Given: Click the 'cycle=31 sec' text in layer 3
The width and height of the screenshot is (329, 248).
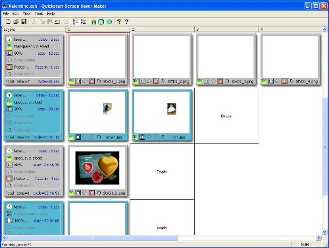Looking at the screenshot, I should click(49, 81).
